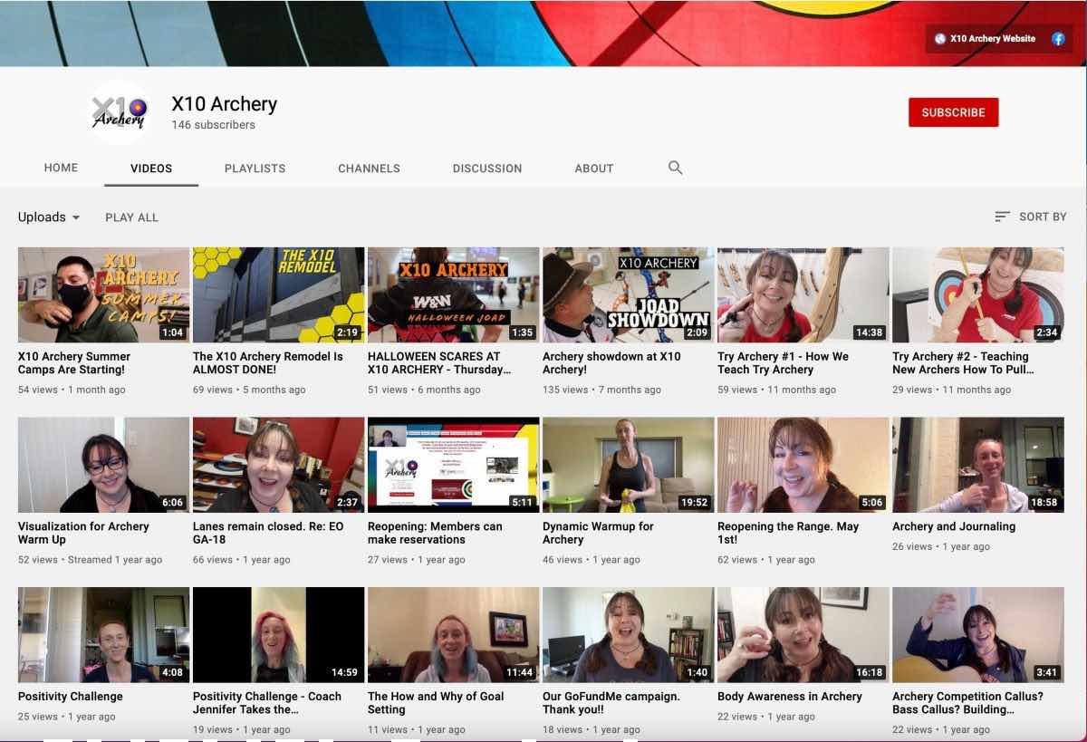Play the JOAD Showdown video thumbnail
Screen dimensions: 1087x742
click(628, 294)
